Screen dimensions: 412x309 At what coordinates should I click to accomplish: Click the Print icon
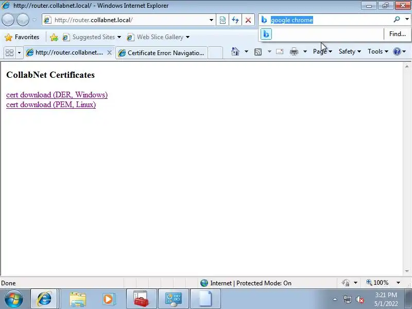click(294, 51)
